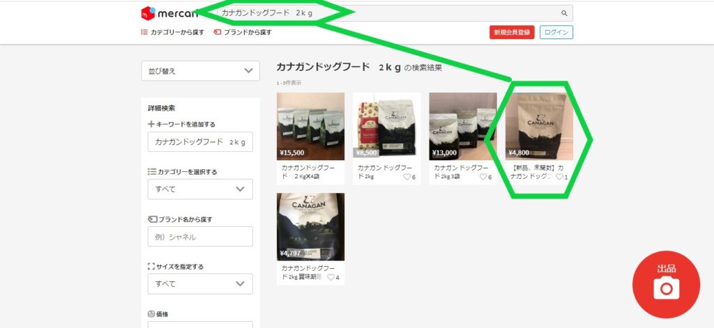Viewport: 714px width, 328px height.
Task: Click the category list icon in header
Action: pos(144,32)
